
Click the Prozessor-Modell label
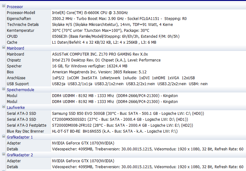point(21,12)
